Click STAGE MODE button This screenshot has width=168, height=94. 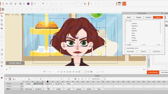15,63
